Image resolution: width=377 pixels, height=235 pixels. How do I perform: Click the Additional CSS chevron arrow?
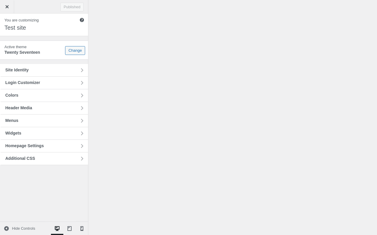(82, 159)
